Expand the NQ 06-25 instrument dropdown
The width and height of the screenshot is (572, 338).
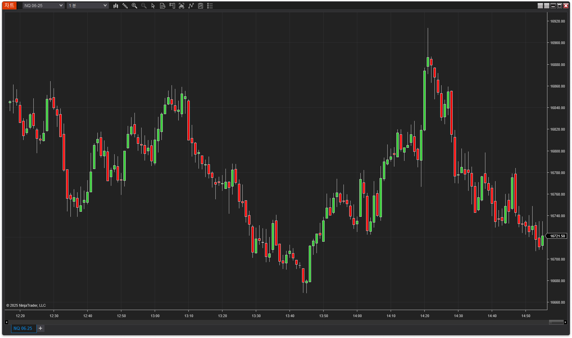click(43, 6)
